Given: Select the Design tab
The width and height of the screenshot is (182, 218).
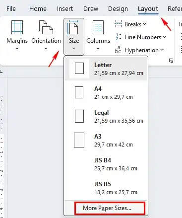Looking at the screenshot, I should 118,9.
